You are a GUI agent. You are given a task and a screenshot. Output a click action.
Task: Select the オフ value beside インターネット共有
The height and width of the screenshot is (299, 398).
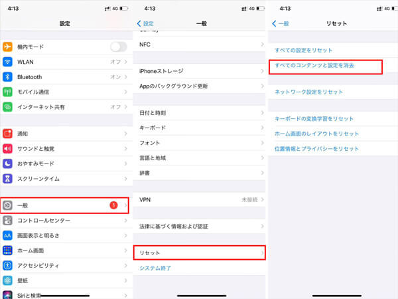pyautogui.click(x=115, y=107)
